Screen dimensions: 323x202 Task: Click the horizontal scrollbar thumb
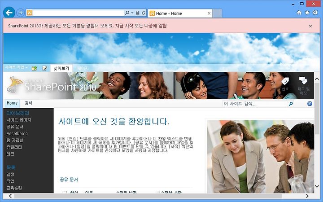tap(148, 196)
